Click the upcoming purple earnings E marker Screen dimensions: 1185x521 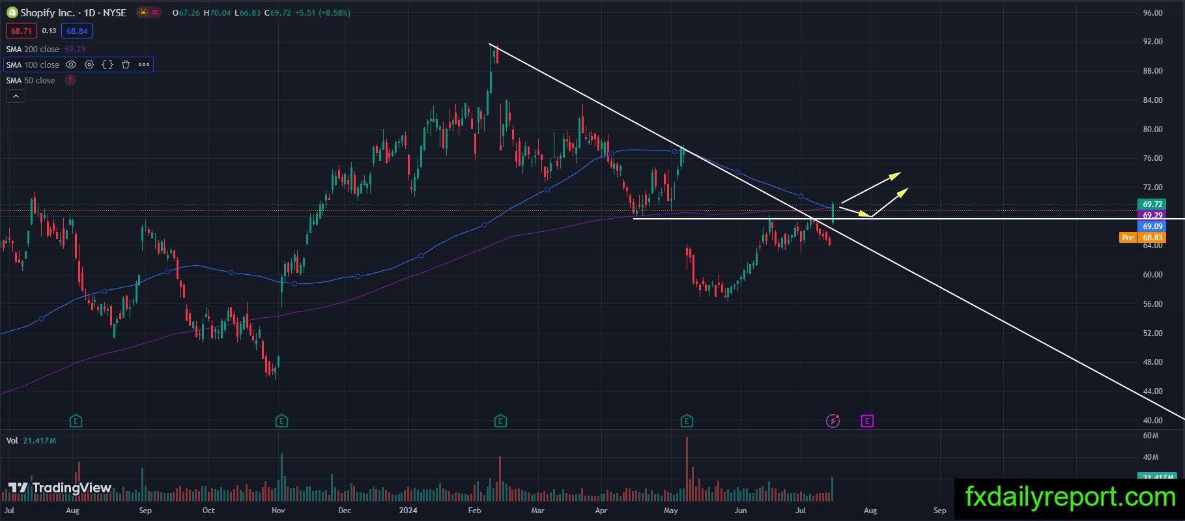click(x=867, y=421)
